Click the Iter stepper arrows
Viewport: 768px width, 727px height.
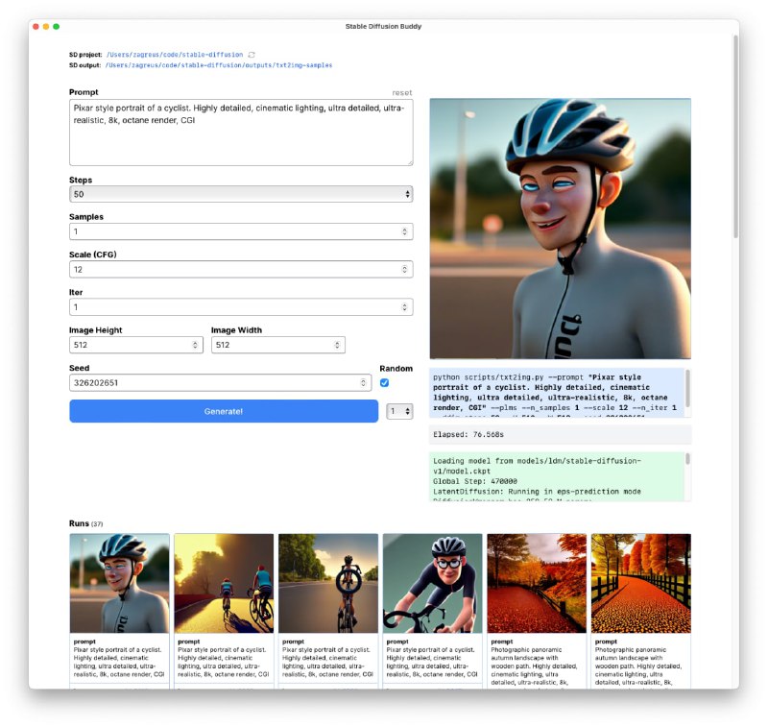pyautogui.click(x=404, y=307)
